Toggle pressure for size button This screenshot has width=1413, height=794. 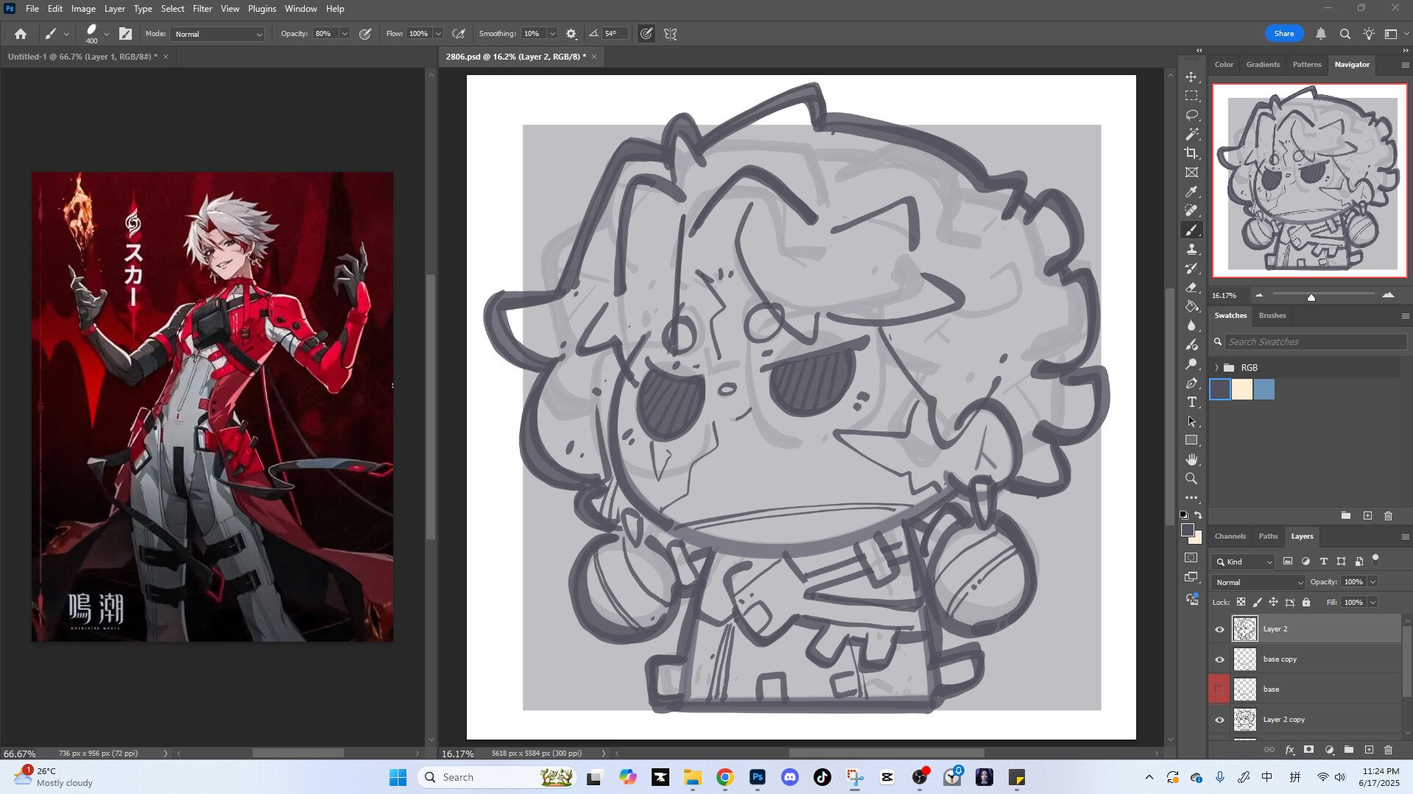click(646, 34)
